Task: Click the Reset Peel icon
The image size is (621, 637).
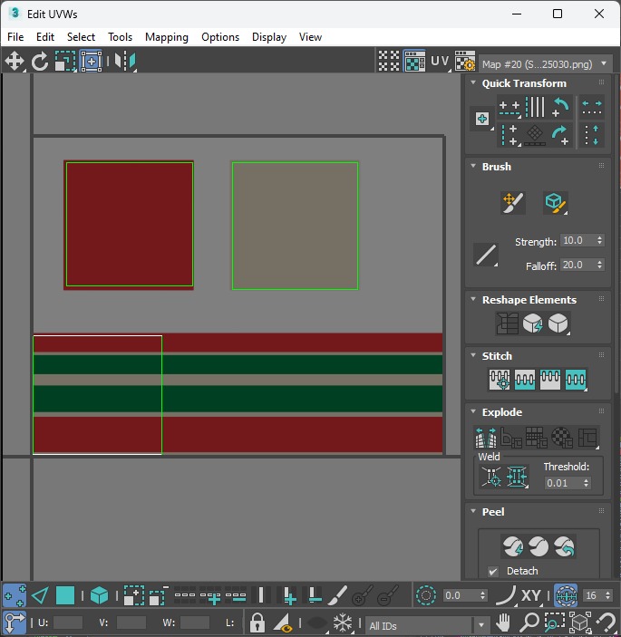Action: (564, 546)
